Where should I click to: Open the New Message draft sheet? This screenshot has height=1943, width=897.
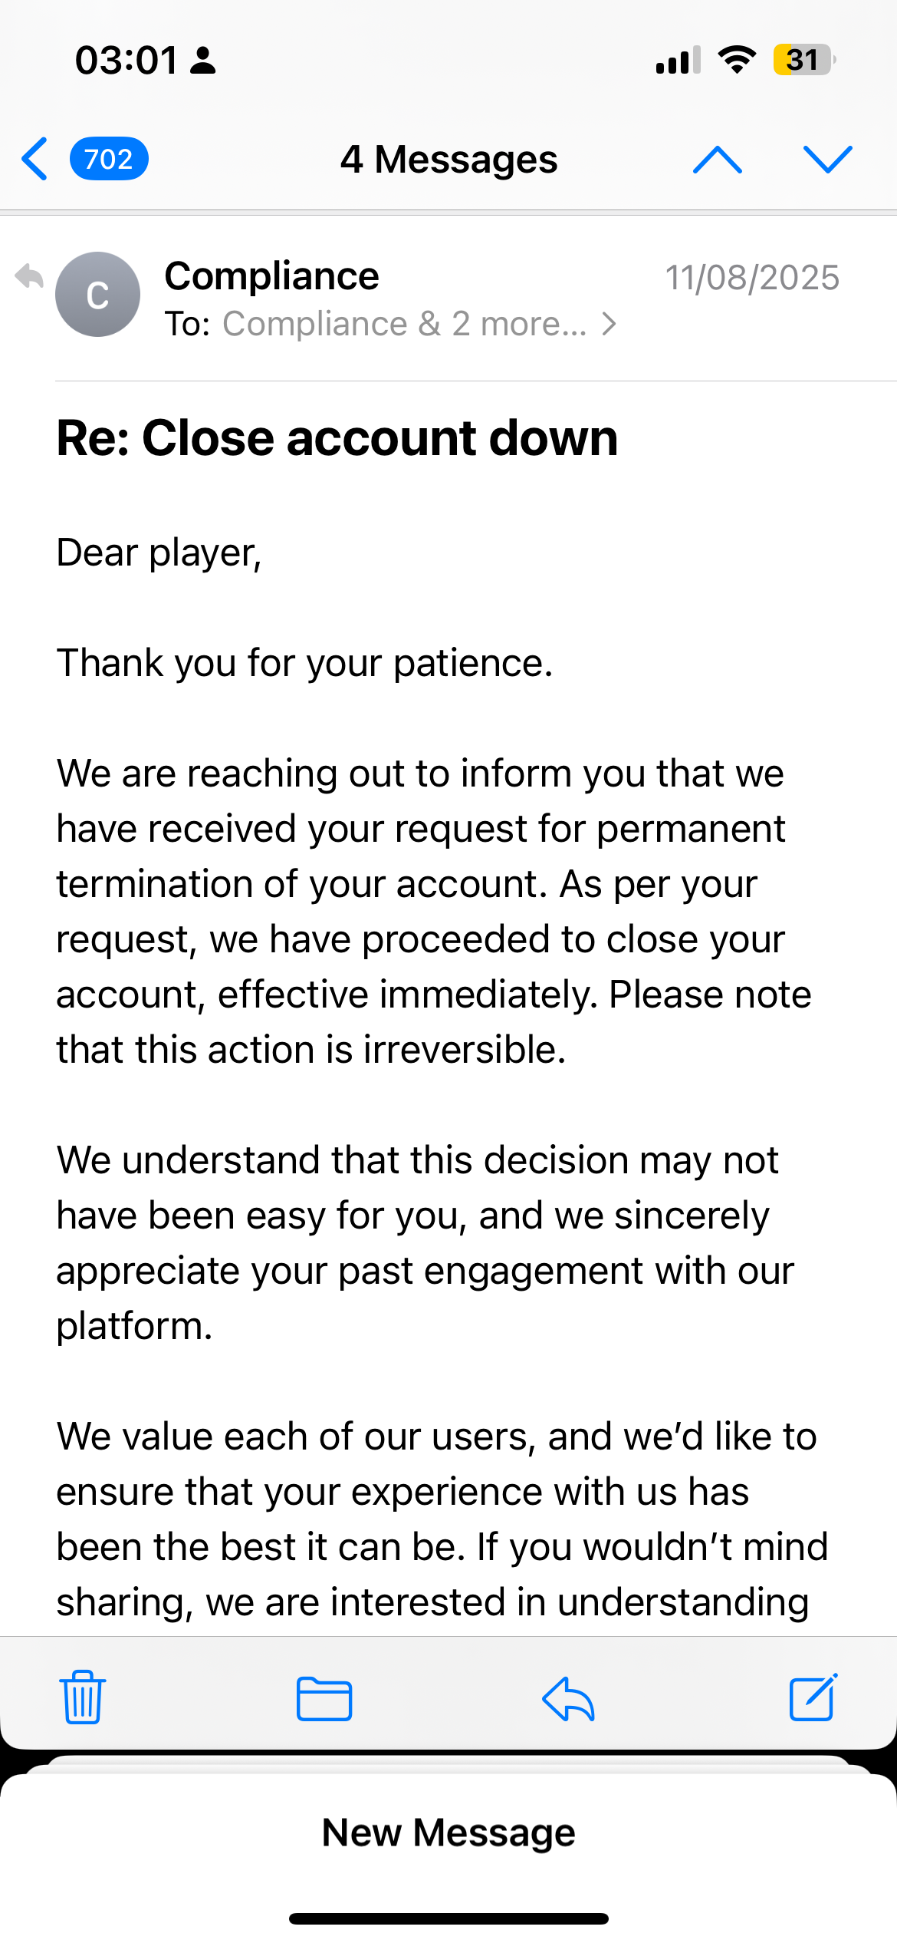point(449,1832)
